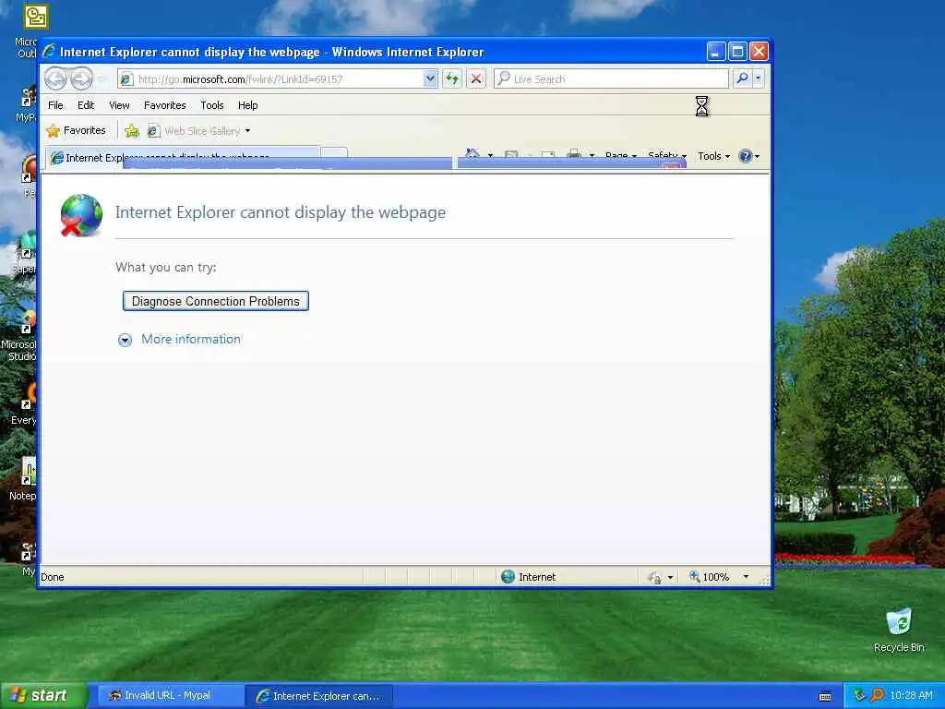Click the 10:28 AM clock
Viewport: 945px width, 709px height.
[x=911, y=695]
